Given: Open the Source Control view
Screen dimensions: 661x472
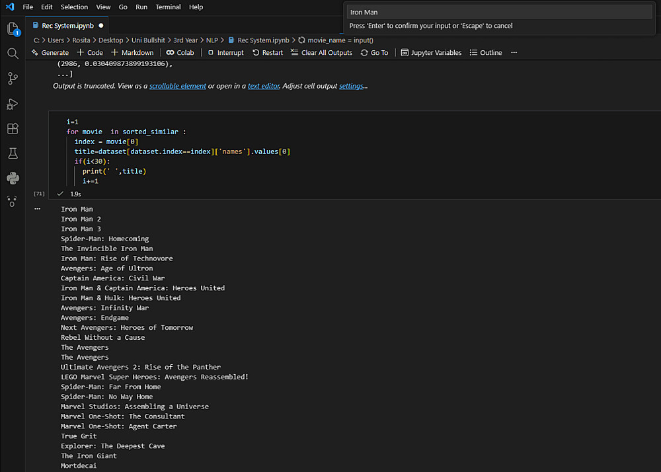Looking at the screenshot, I should (x=13, y=79).
